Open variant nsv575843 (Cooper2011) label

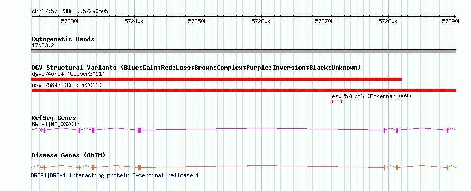(x=67, y=85)
